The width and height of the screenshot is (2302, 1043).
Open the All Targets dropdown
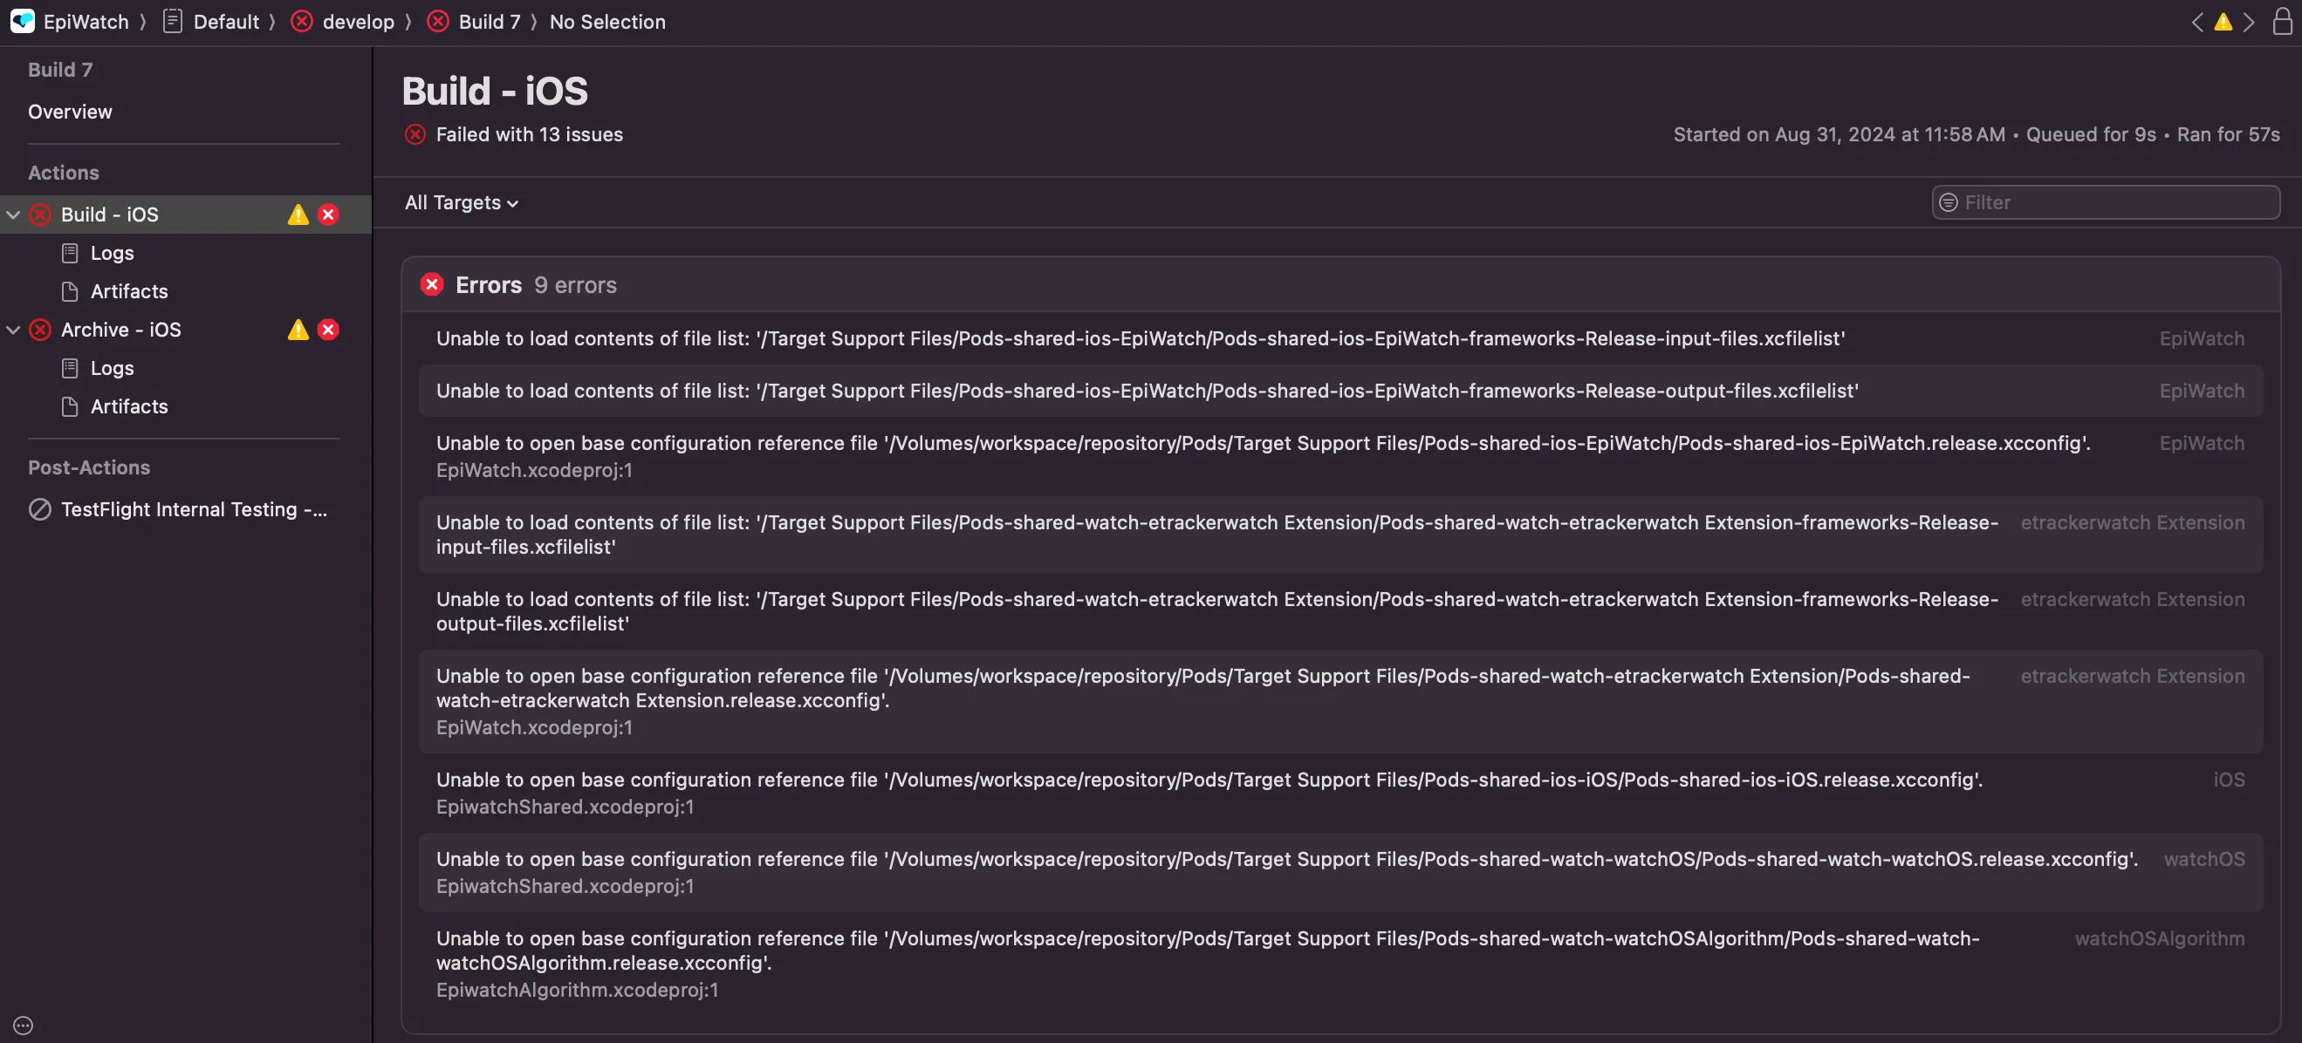tap(460, 202)
